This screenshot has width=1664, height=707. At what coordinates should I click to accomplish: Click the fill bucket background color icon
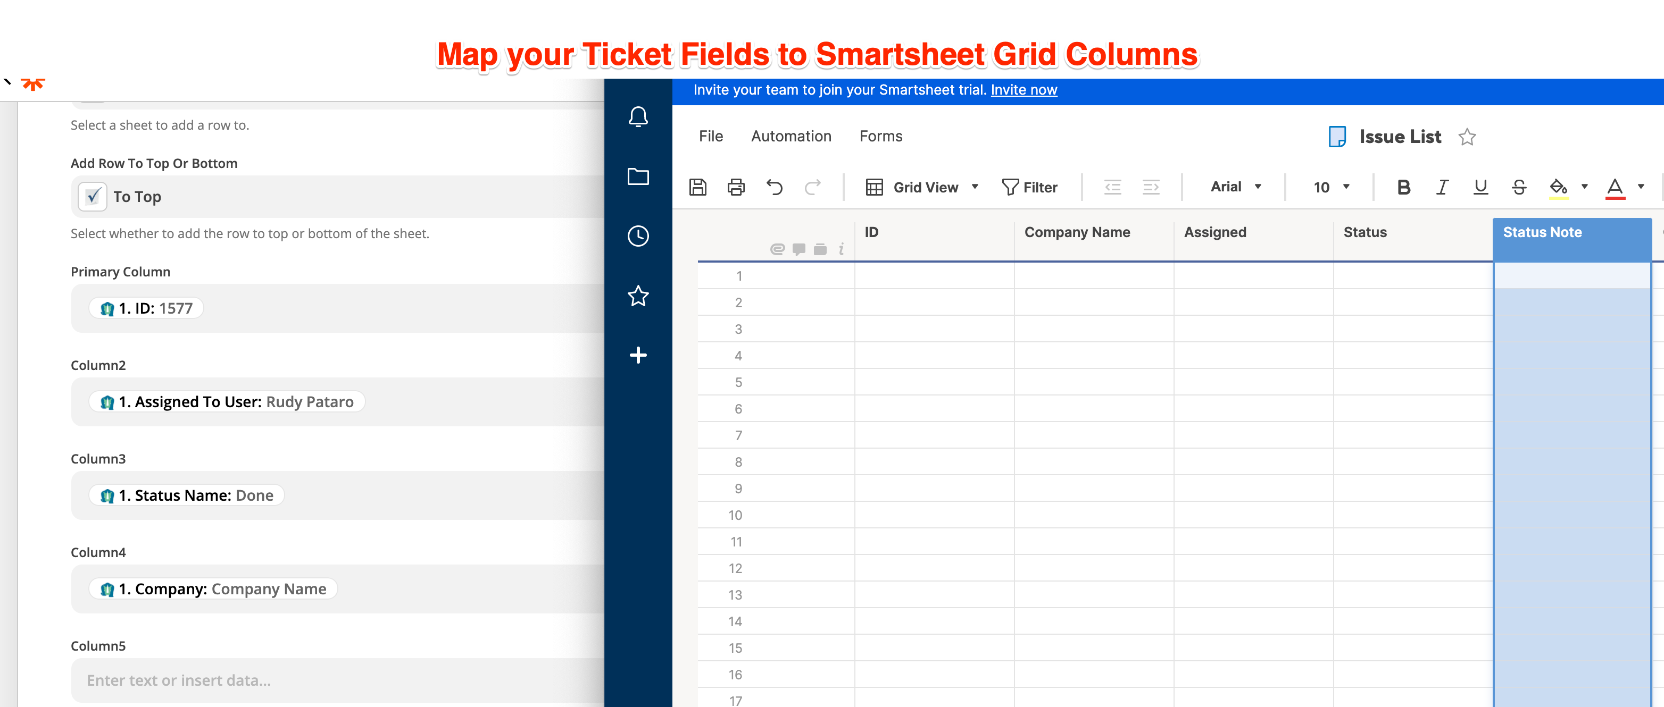1558,188
